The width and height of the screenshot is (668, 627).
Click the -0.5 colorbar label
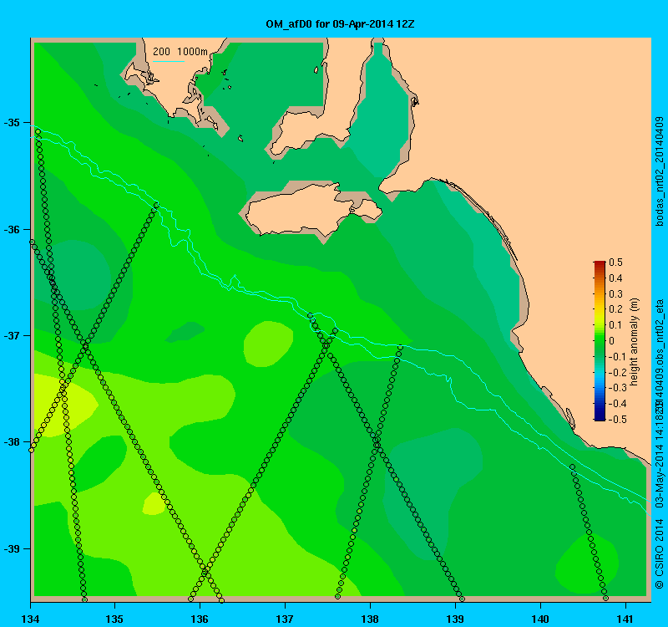[x=616, y=420]
